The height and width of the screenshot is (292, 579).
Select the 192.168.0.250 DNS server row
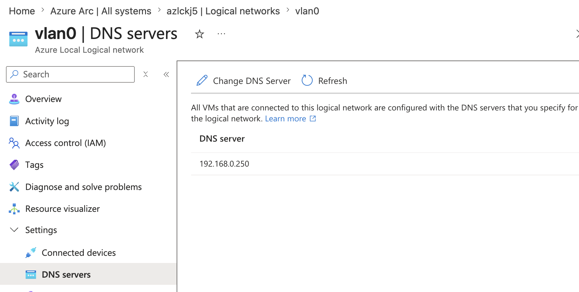tap(385, 164)
